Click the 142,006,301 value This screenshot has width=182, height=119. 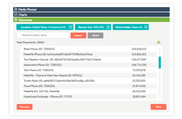click(x=139, y=54)
